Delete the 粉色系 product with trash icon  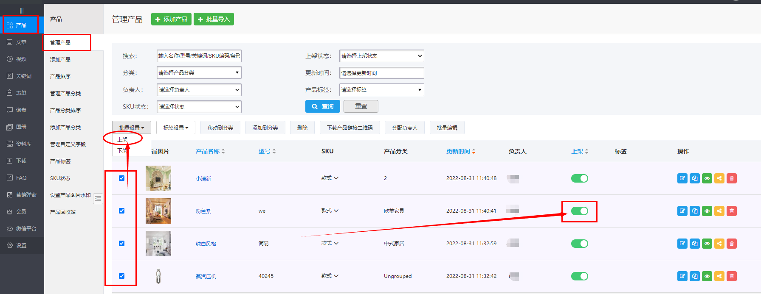[x=732, y=211]
